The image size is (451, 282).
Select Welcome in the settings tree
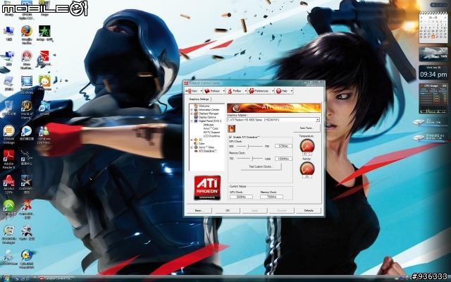(204, 106)
